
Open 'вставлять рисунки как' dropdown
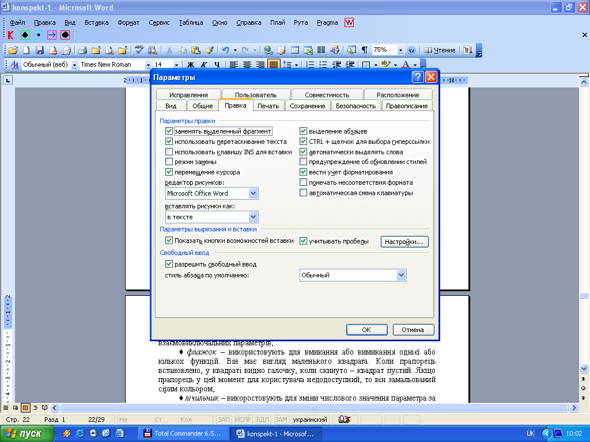tap(254, 217)
